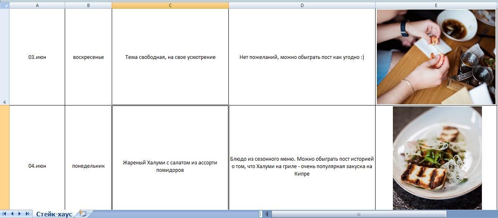The height and width of the screenshot is (218, 498).
Task: Select the photo of hands peeling shrimp
Action: [436, 57]
